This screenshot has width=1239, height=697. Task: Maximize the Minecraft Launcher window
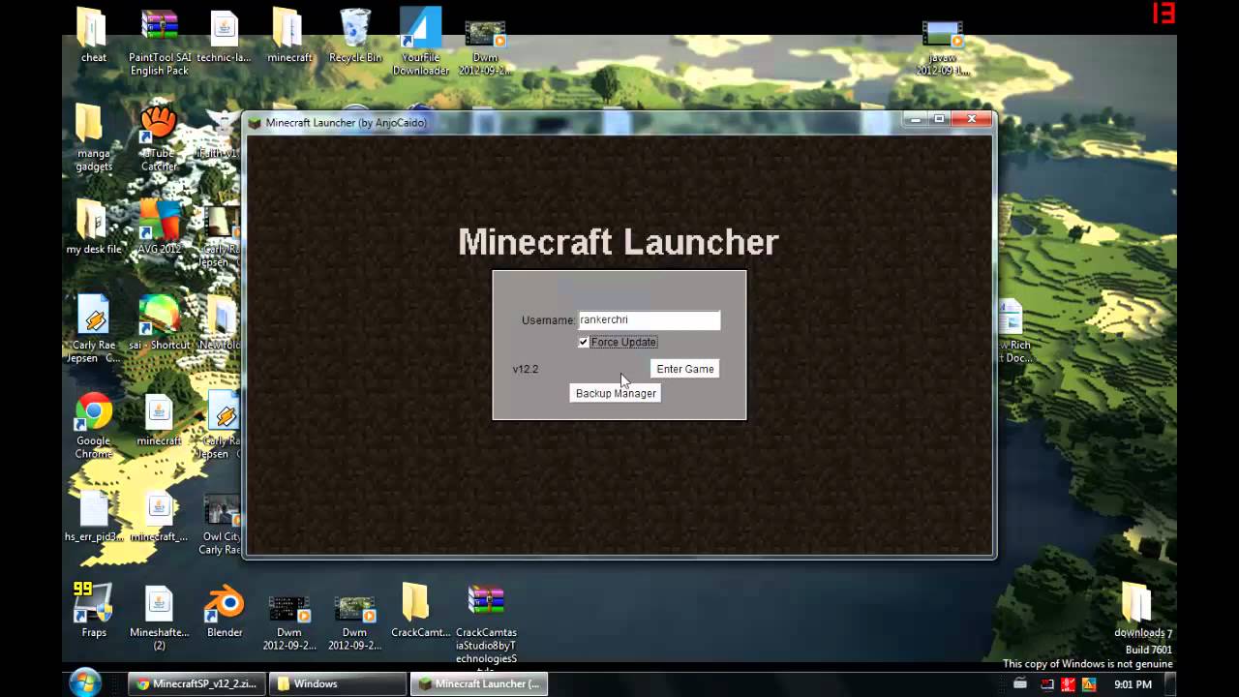tap(939, 118)
